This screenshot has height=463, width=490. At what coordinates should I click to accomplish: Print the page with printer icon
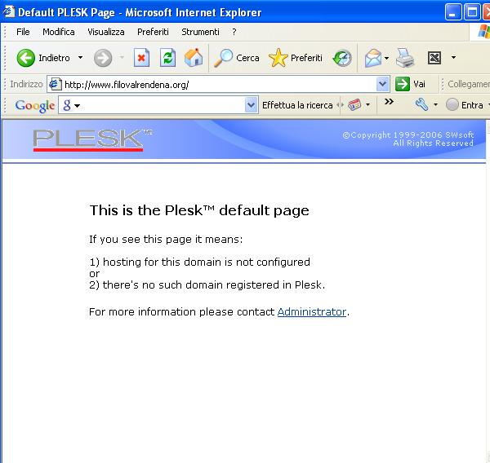405,58
